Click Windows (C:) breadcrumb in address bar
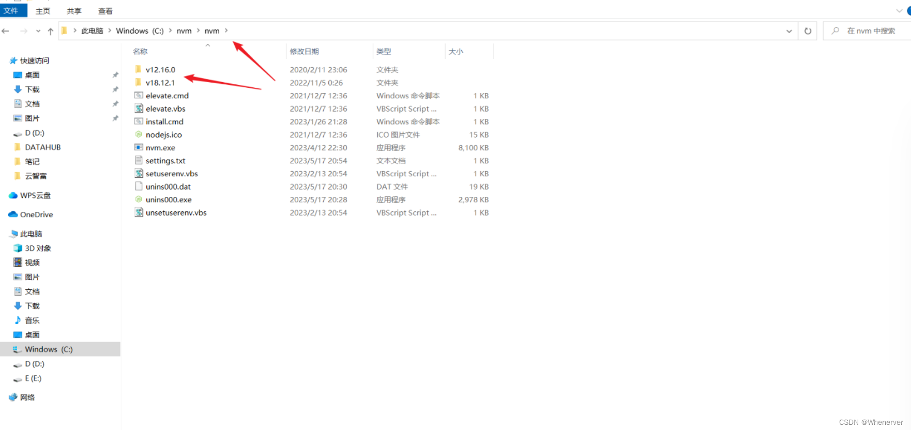 coord(140,31)
